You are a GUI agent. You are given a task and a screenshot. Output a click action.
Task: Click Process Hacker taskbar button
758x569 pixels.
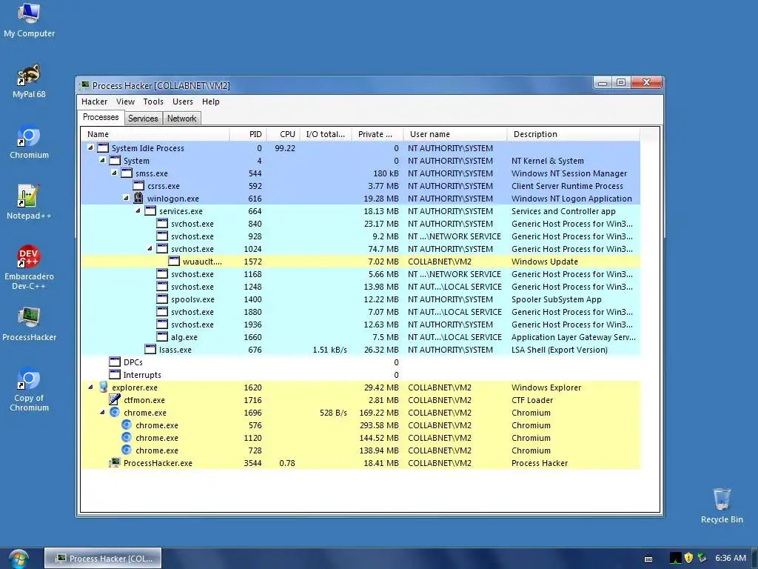(x=103, y=559)
